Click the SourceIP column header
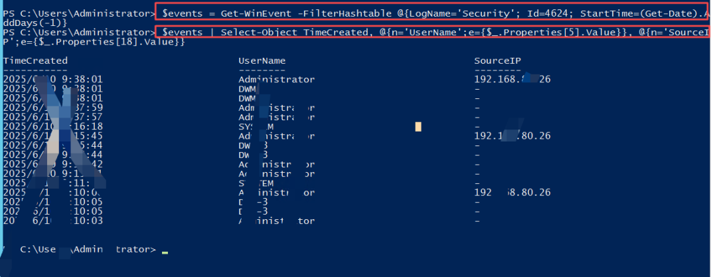The height and width of the screenshot is (277, 717). pos(497,60)
